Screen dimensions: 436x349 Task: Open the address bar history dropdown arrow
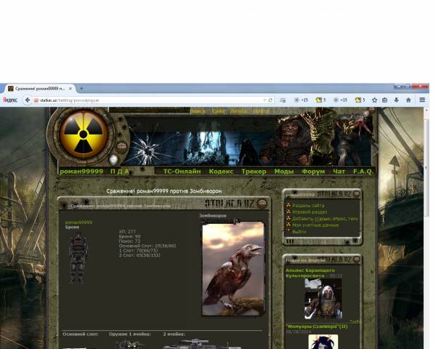point(265,100)
